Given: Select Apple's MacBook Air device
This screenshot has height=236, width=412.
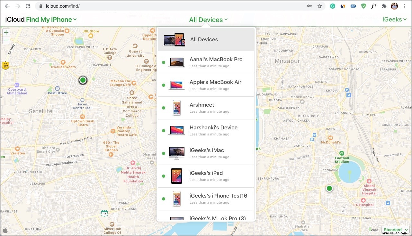Looking at the screenshot, I should click(x=206, y=85).
